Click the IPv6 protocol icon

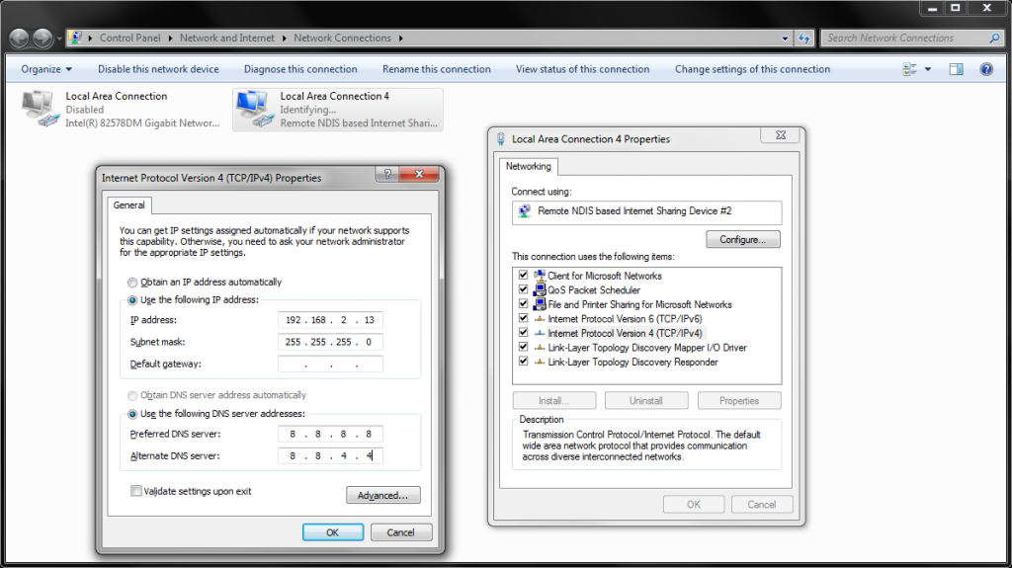tap(540, 319)
